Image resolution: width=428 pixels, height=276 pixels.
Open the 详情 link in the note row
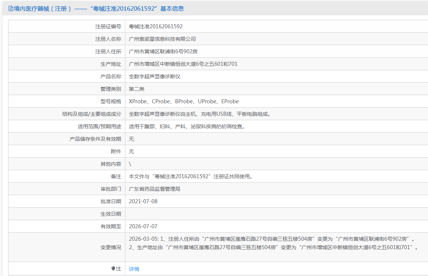(134, 269)
